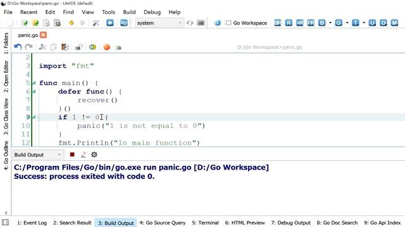The height and width of the screenshot is (227, 405).
Task: Open the Folders side panel tab
Action: pos(6,43)
